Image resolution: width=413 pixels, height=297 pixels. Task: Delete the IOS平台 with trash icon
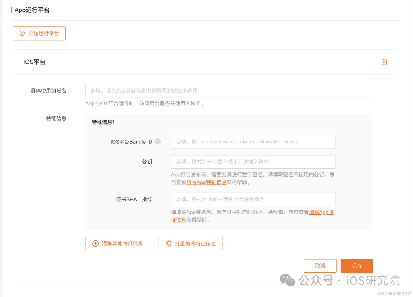pos(384,62)
